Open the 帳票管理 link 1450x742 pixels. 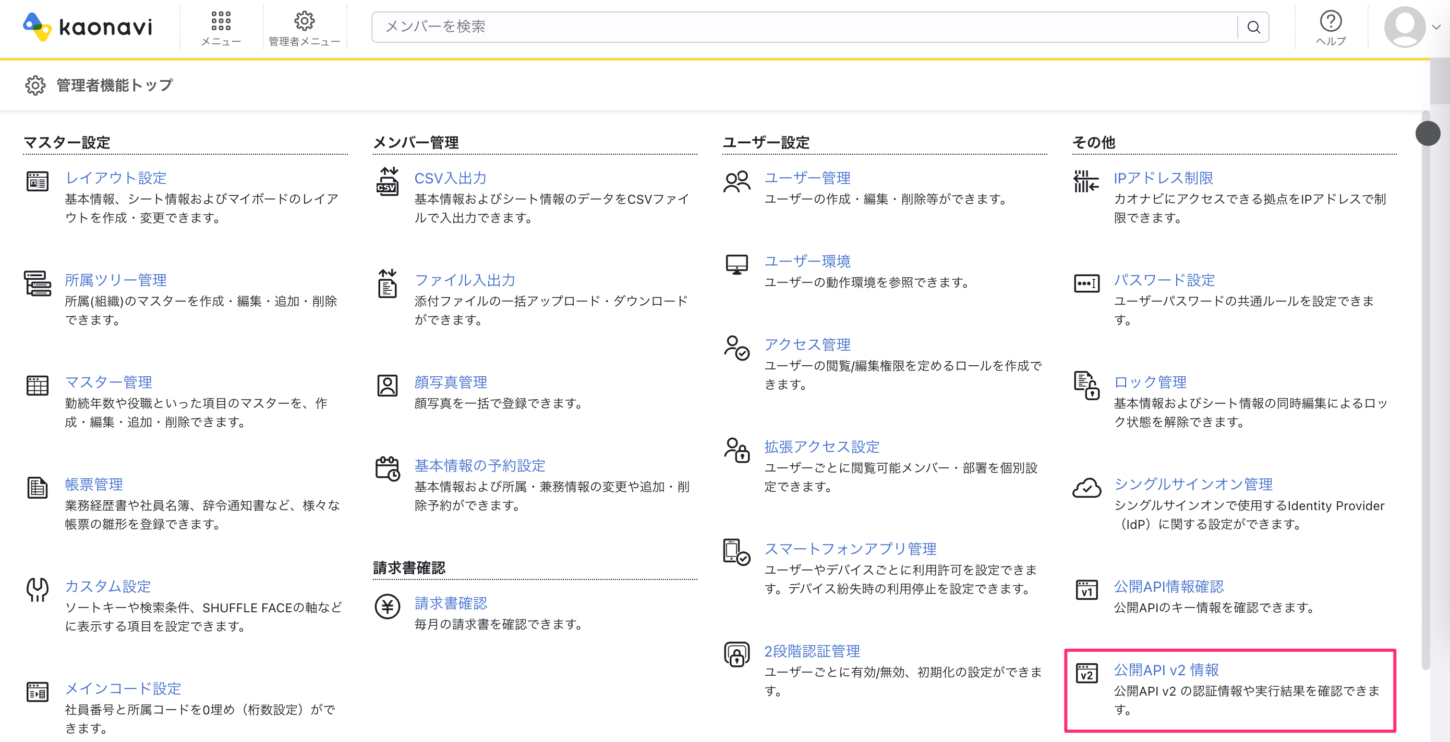94,484
